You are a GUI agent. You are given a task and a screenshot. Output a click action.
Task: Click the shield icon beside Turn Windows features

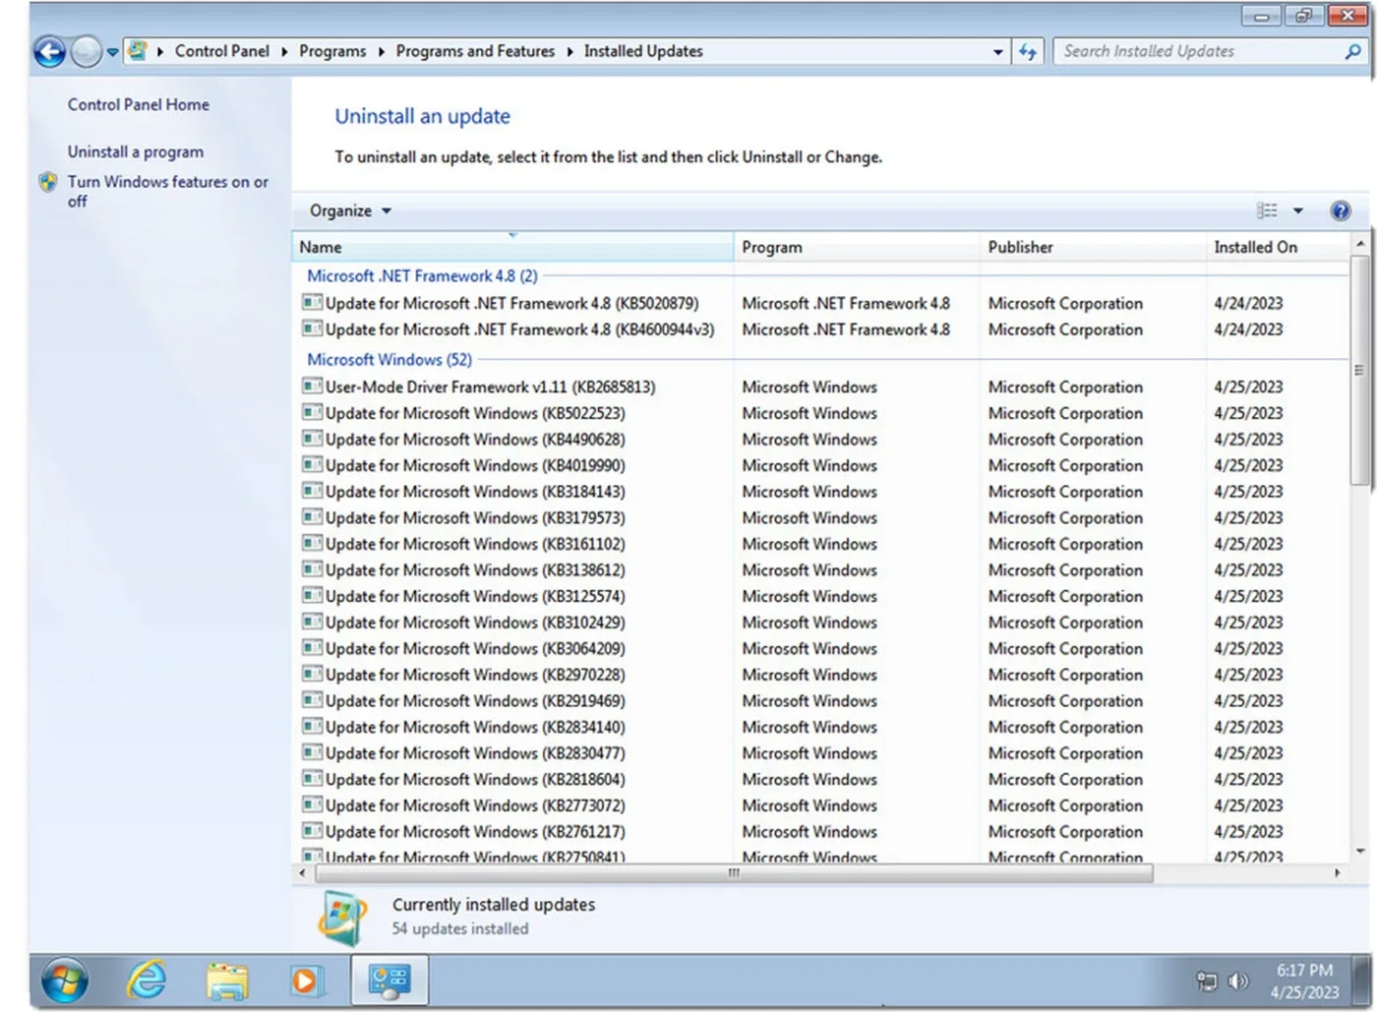click(x=46, y=182)
